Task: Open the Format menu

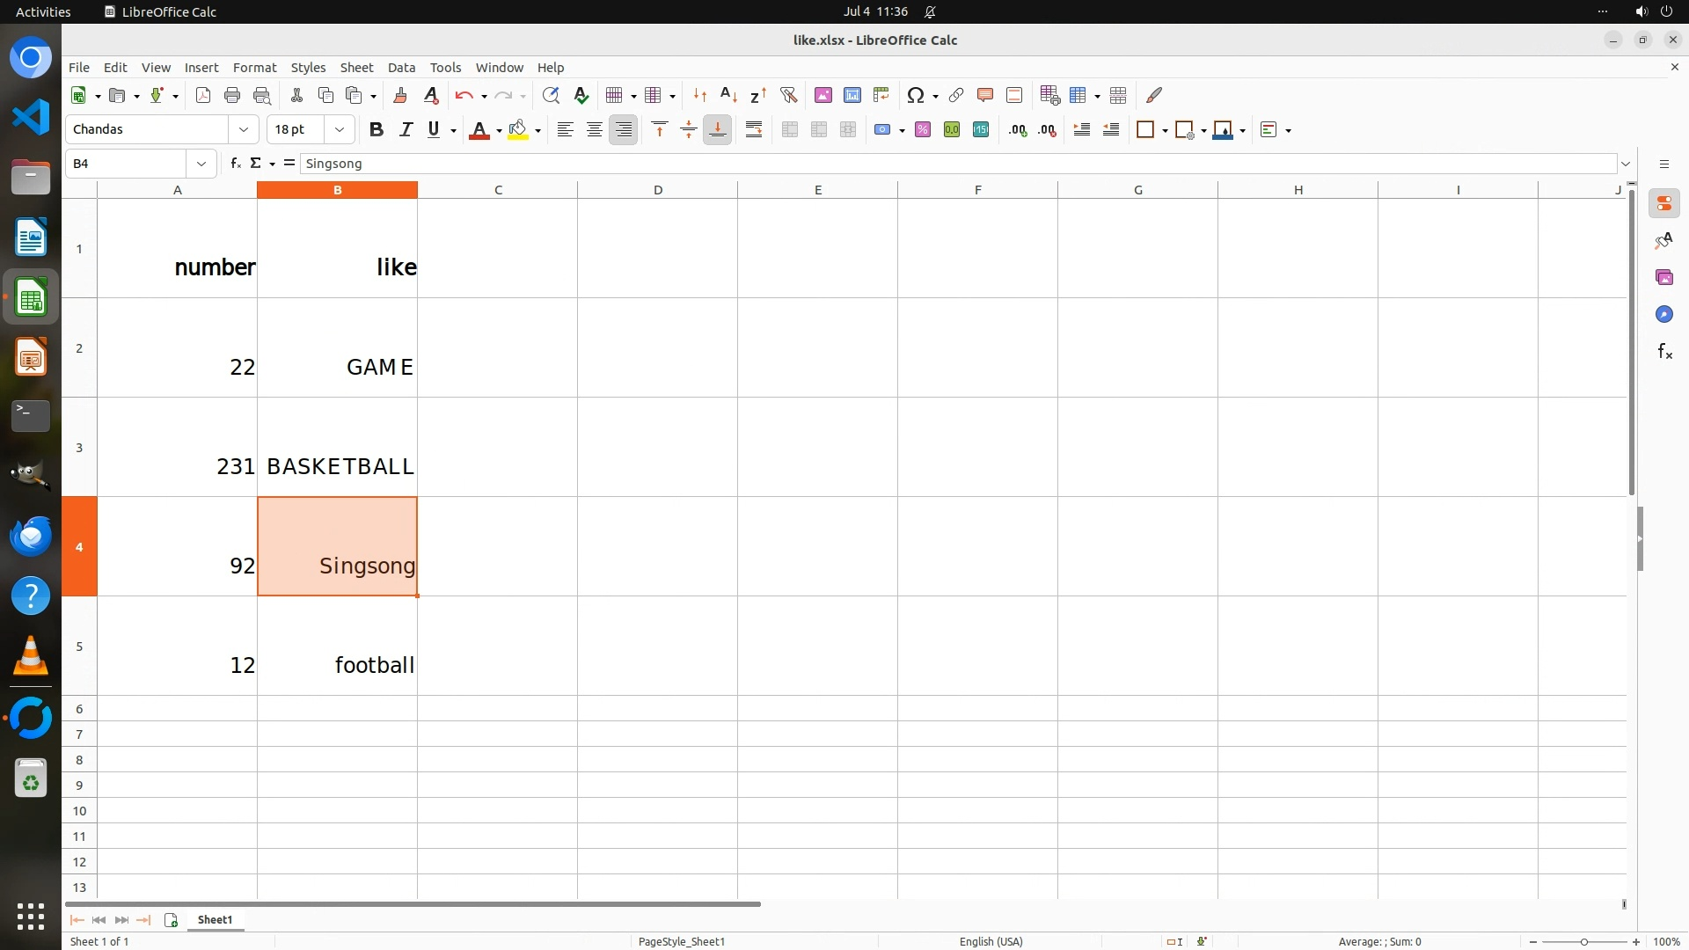Action: coord(254,67)
